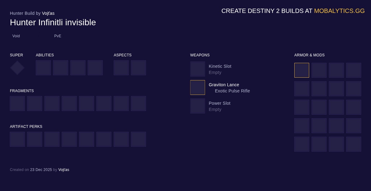Select the leftmost Aspects slot
The image size is (371, 191).
click(x=121, y=68)
